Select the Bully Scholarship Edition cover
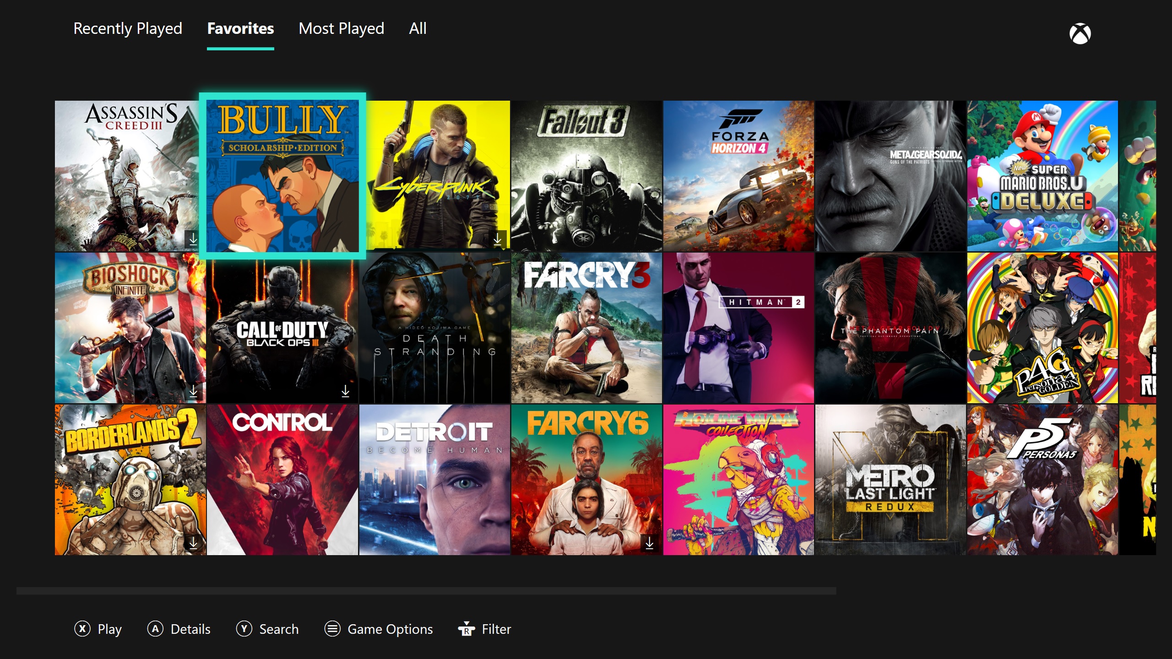Viewport: 1172px width, 659px height. pos(282,176)
